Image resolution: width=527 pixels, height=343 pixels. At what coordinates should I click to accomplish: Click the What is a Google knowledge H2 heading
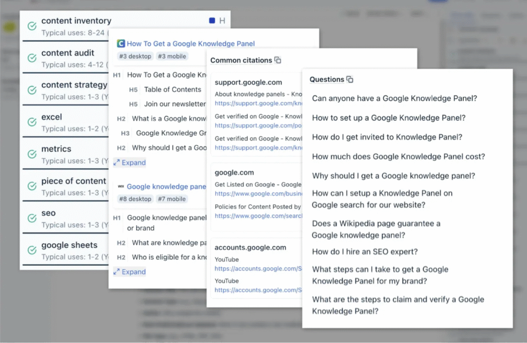pos(169,119)
